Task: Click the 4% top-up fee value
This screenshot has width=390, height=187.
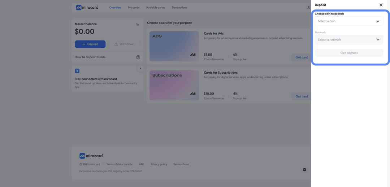Action: point(235,94)
